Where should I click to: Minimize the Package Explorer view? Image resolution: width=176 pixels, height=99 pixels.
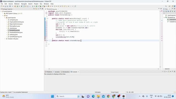(x=40, y=9)
